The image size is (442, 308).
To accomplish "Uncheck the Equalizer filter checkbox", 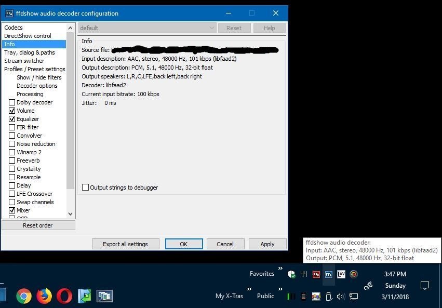I will [12, 119].
